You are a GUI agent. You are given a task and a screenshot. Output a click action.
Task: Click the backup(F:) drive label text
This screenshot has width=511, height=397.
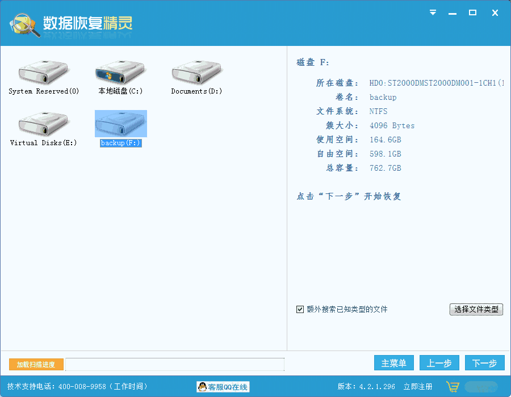[120, 143]
